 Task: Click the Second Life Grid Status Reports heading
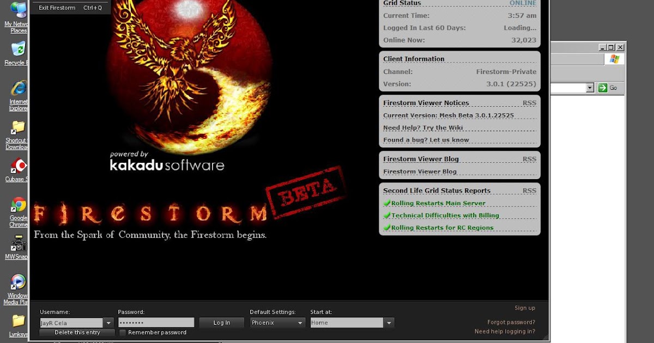437,191
